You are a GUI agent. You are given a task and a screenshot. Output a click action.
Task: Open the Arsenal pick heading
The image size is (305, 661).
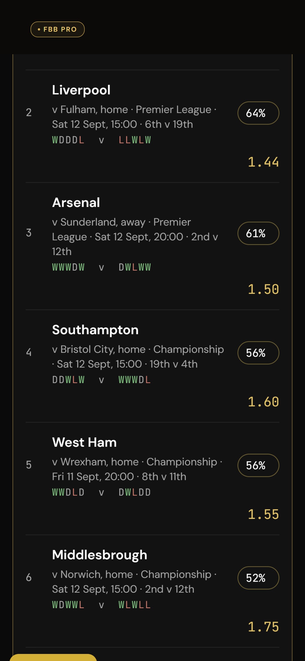click(76, 203)
